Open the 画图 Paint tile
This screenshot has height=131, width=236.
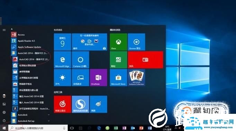click(x=98, y=105)
